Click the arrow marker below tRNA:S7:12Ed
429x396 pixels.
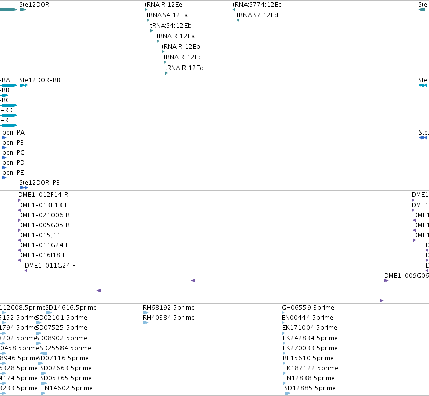coord(238,20)
